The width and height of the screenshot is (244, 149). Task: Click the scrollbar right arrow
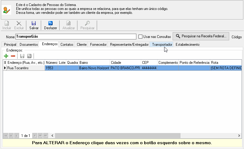pyautogui.click(x=239, y=136)
